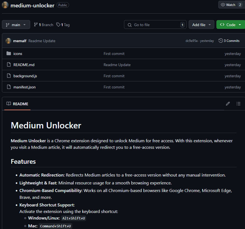The image size is (245, 229).
Task: Click the 'Chromium-Based Compatibility:' bullet text
Action: [x=51, y=191]
